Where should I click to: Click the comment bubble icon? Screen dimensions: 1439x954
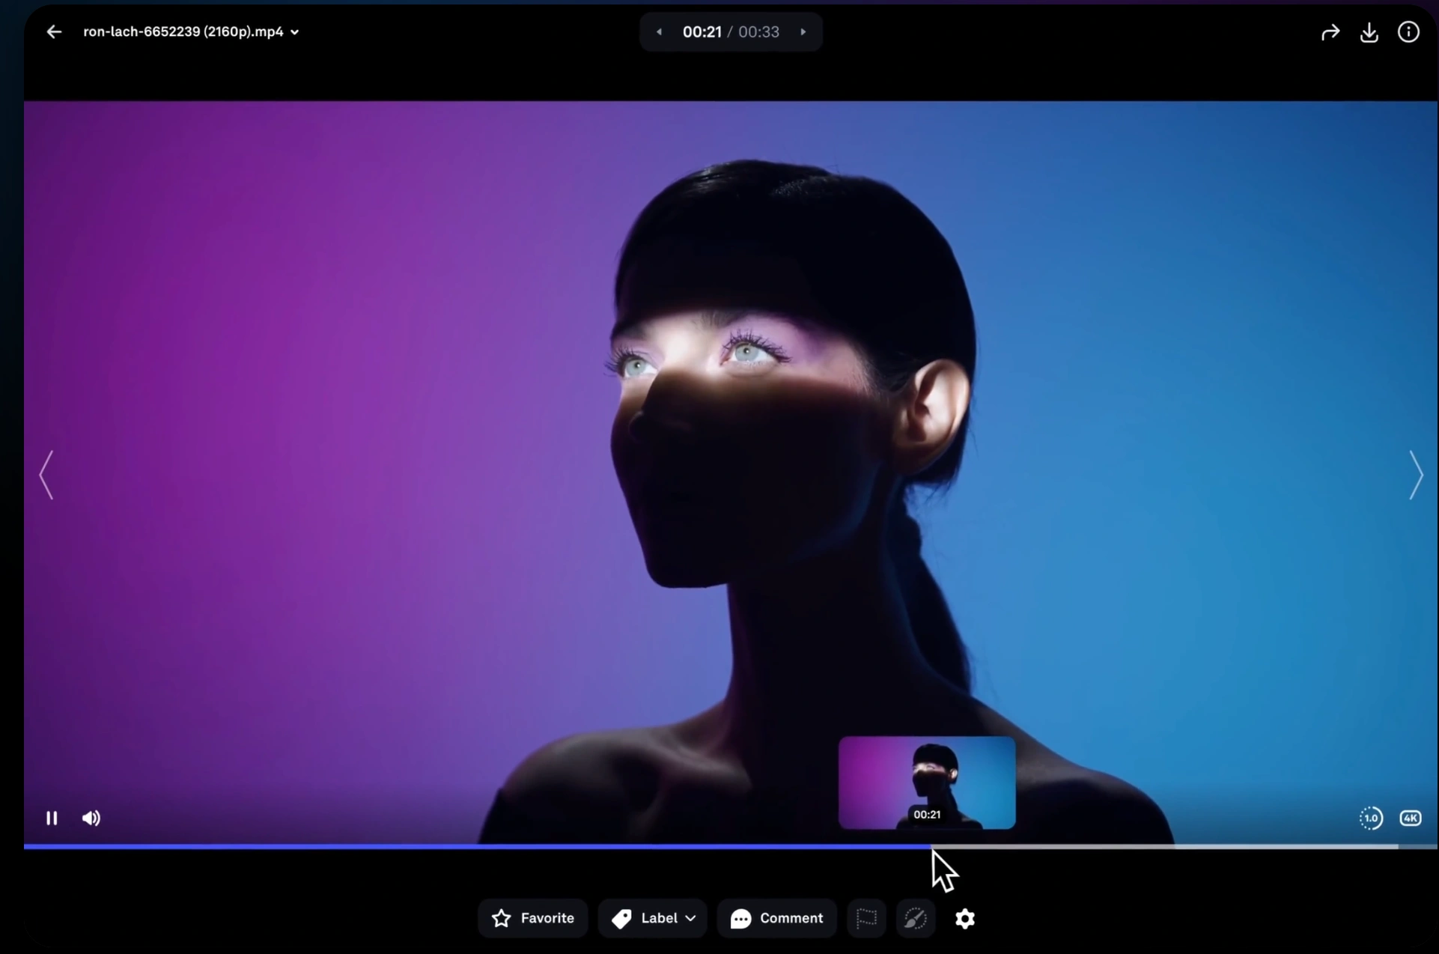pyautogui.click(x=740, y=919)
